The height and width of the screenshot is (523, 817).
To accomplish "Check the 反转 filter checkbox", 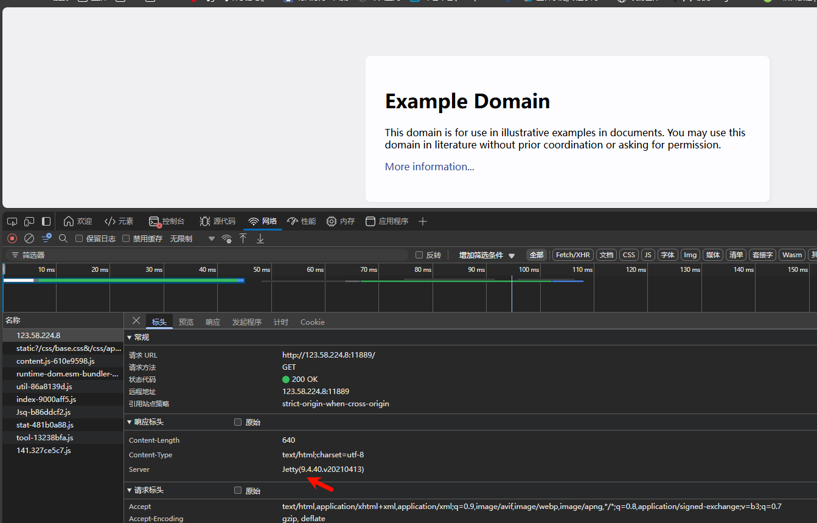I will [x=419, y=255].
